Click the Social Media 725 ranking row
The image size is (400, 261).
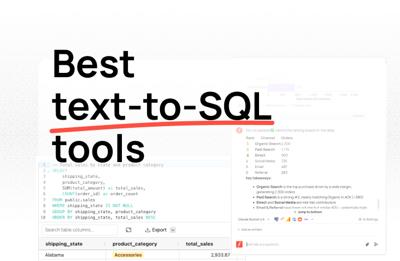[266, 161]
